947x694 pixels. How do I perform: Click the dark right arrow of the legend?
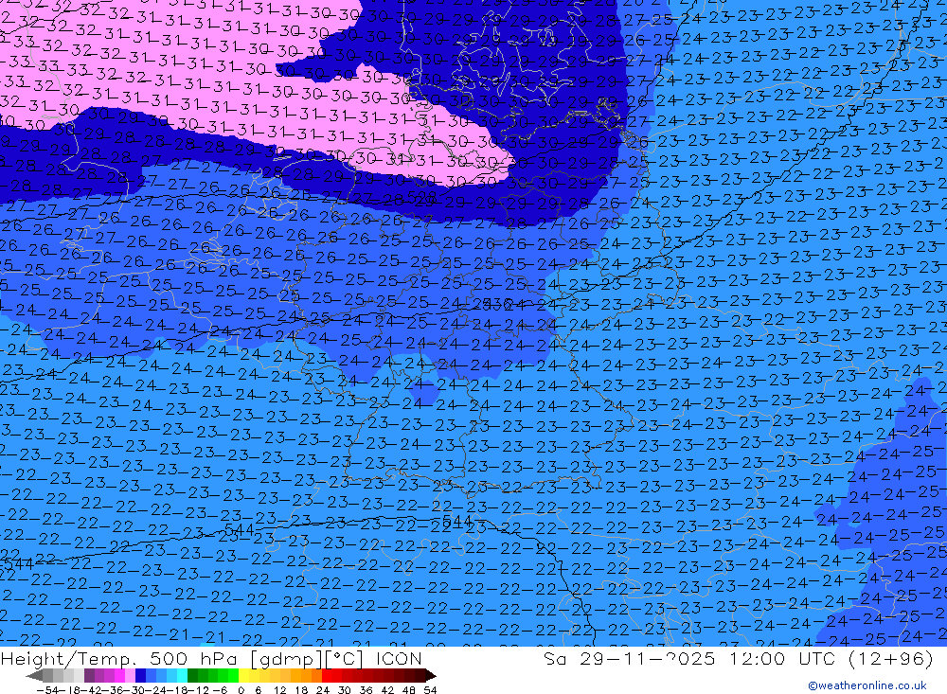[x=431, y=676]
